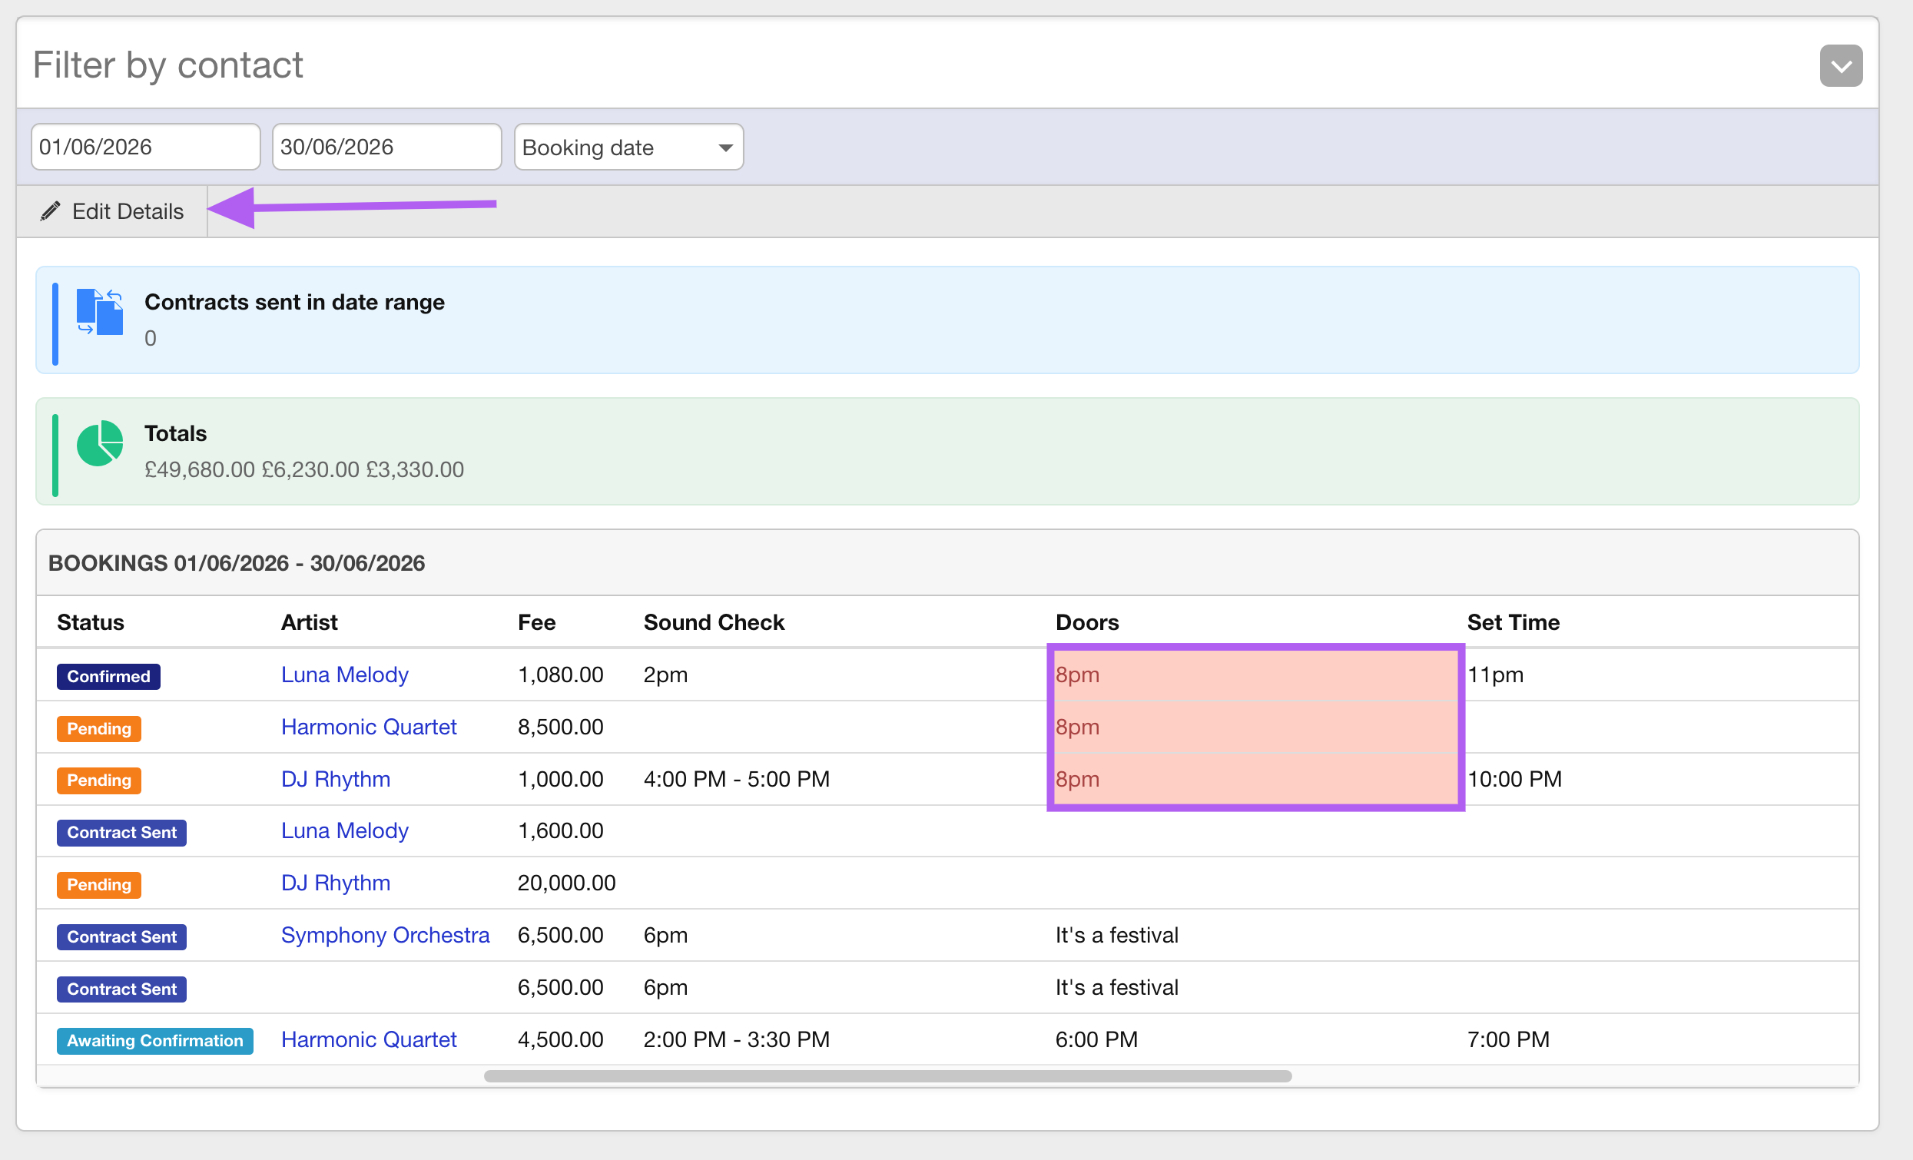Click the Edit Details button

pyautogui.click(x=113, y=211)
